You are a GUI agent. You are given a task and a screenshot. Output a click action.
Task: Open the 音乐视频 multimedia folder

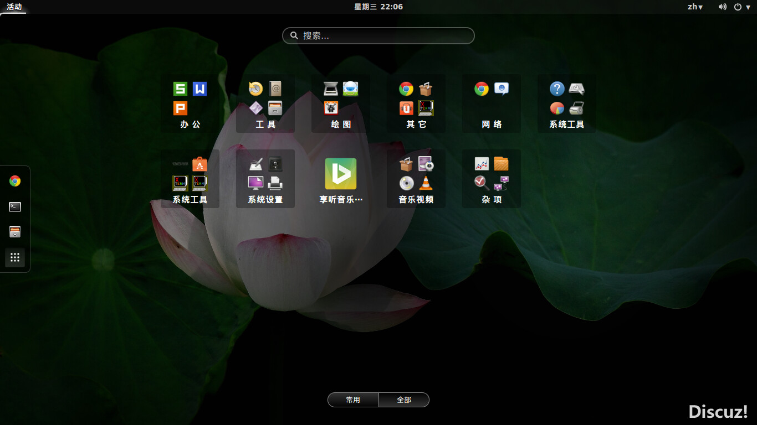click(416, 179)
